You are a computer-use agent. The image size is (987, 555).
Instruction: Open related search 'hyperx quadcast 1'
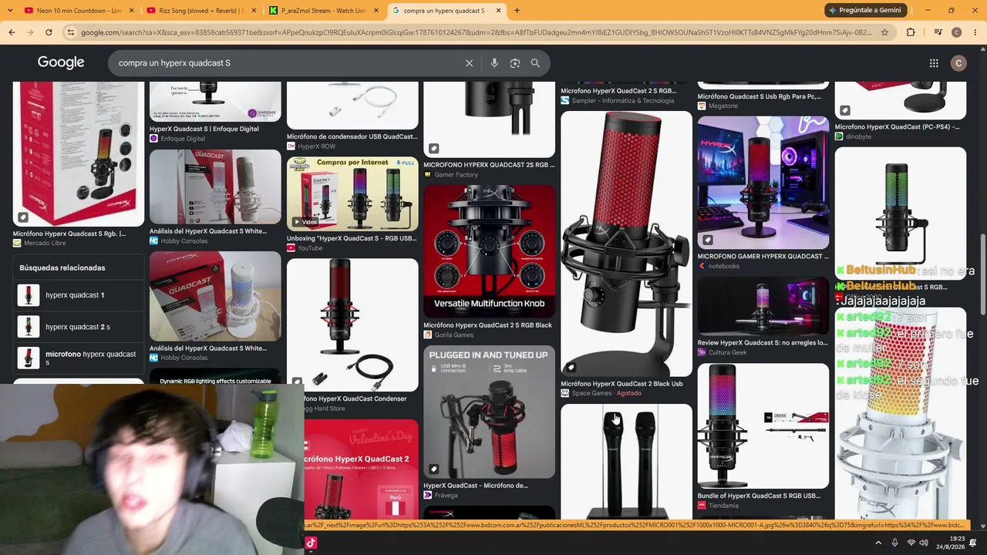click(x=79, y=295)
